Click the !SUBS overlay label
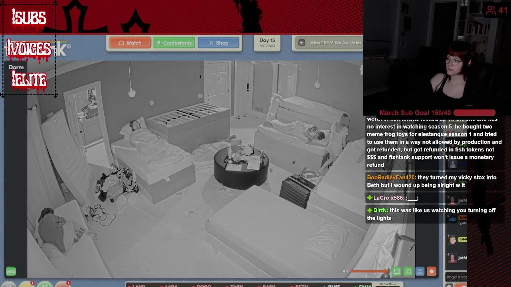This screenshot has width=511, height=287. [x=29, y=17]
